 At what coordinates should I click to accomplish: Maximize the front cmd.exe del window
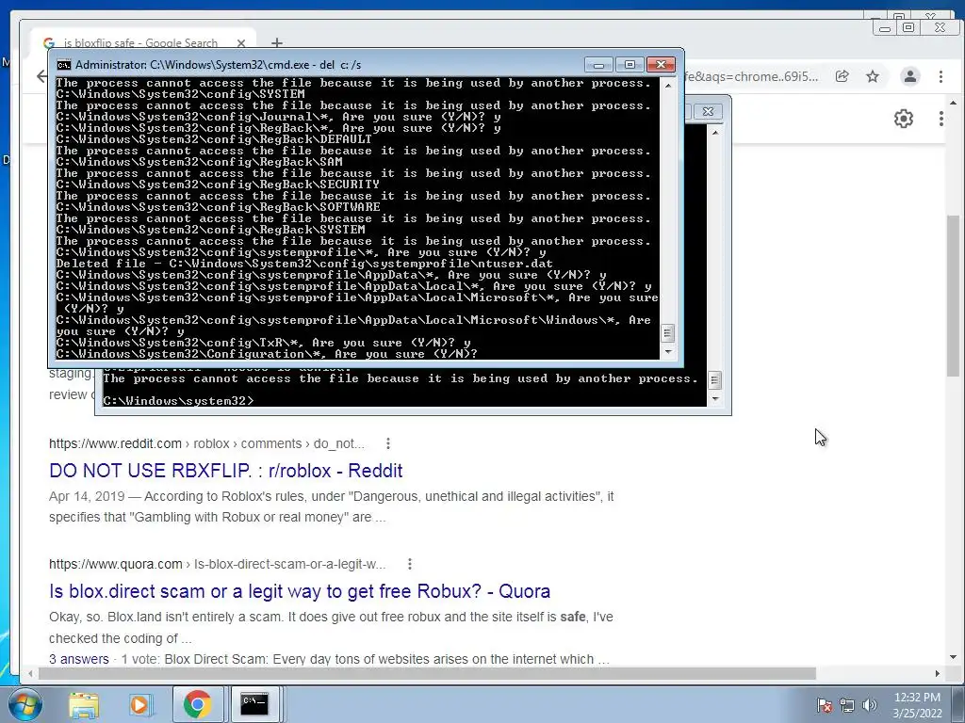(x=630, y=64)
